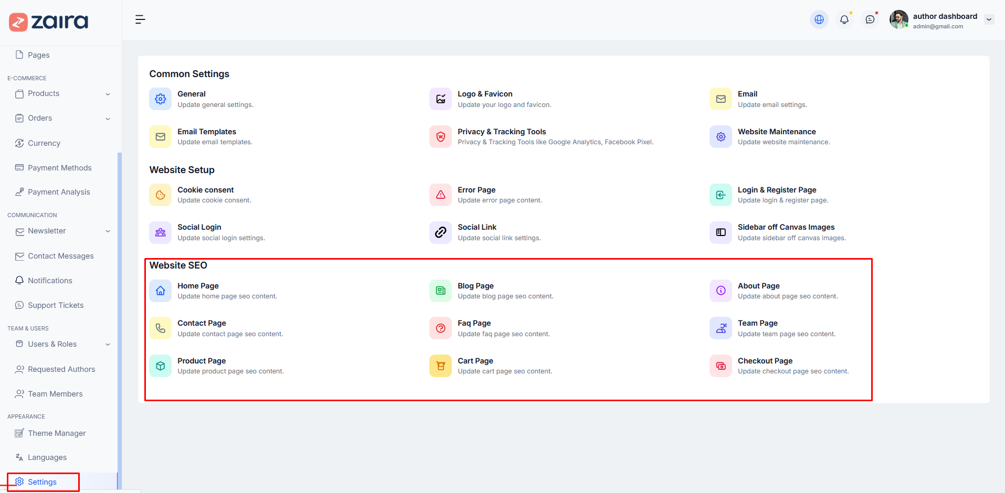Click the Social Link chain icon
Viewport: 1005px width, 493px height.
[441, 232]
